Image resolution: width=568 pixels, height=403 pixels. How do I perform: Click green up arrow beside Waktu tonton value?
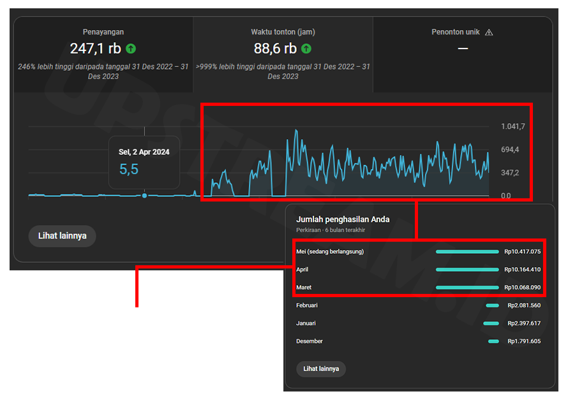click(306, 48)
